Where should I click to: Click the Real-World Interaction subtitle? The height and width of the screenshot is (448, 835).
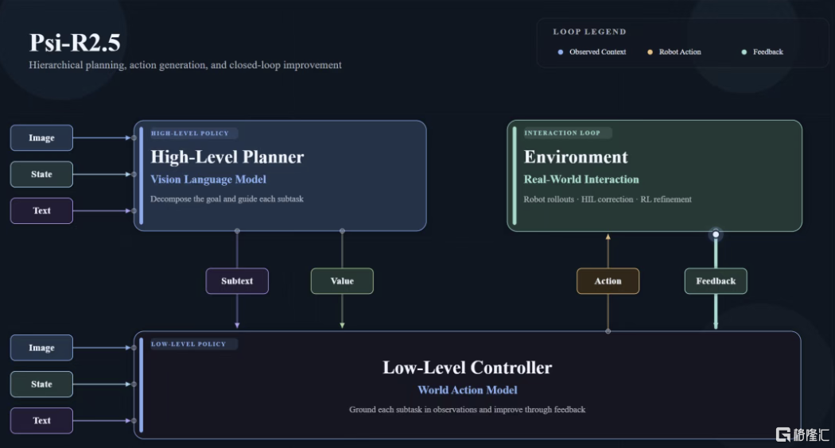(x=581, y=180)
